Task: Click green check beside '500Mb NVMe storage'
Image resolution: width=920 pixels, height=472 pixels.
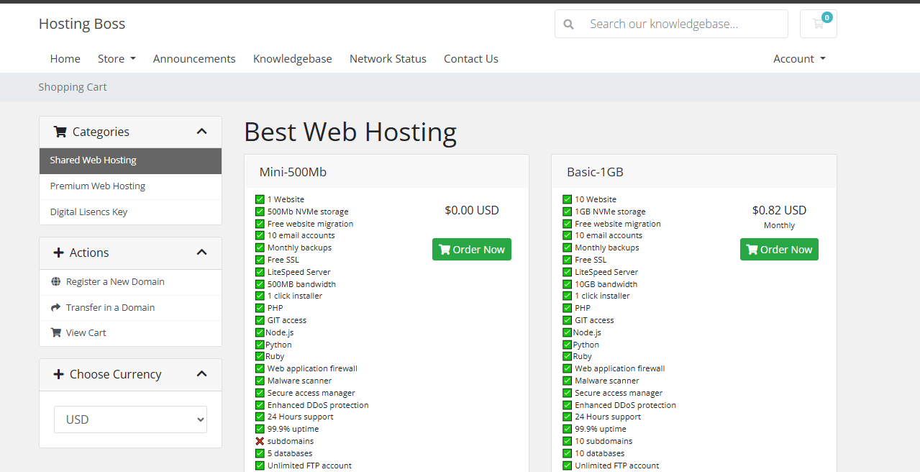Action: click(x=260, y=212)
